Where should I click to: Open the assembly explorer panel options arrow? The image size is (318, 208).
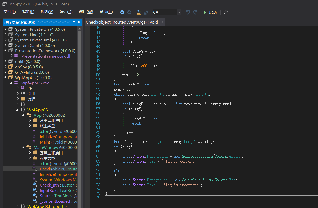74,22
